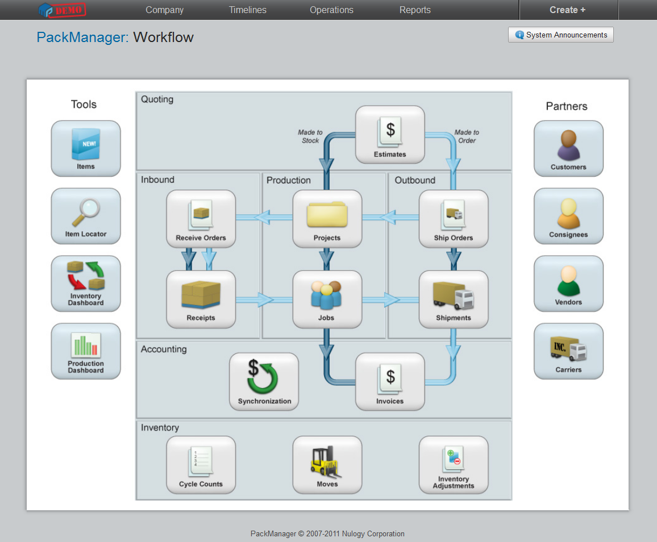Open the Company menu
This screenshot has height=542, width=657.
tap(164, 10)
